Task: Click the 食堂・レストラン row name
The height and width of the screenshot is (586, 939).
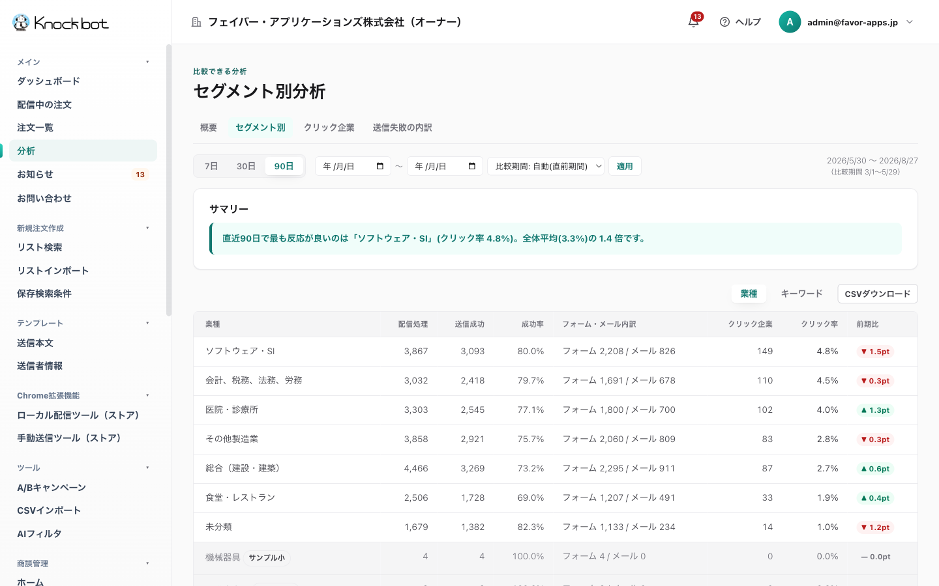Action: 240,497
